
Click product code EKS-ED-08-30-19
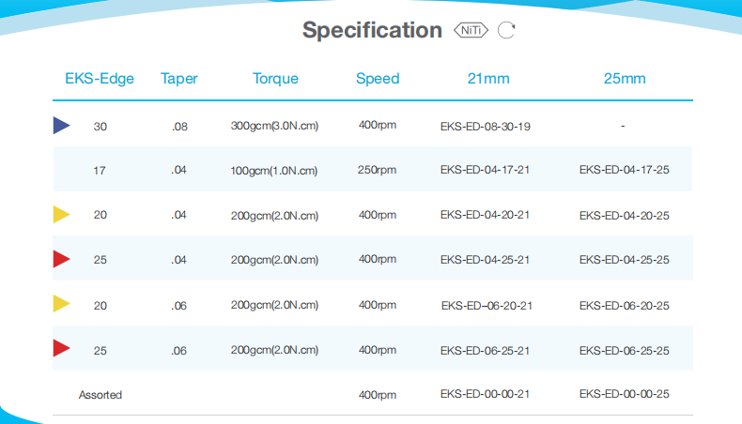487,126
